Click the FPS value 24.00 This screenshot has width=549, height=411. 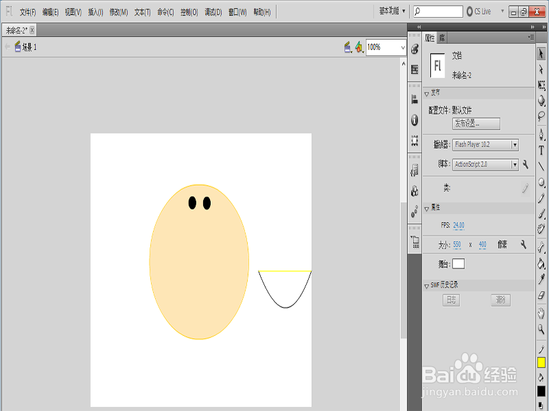point(458,225)
